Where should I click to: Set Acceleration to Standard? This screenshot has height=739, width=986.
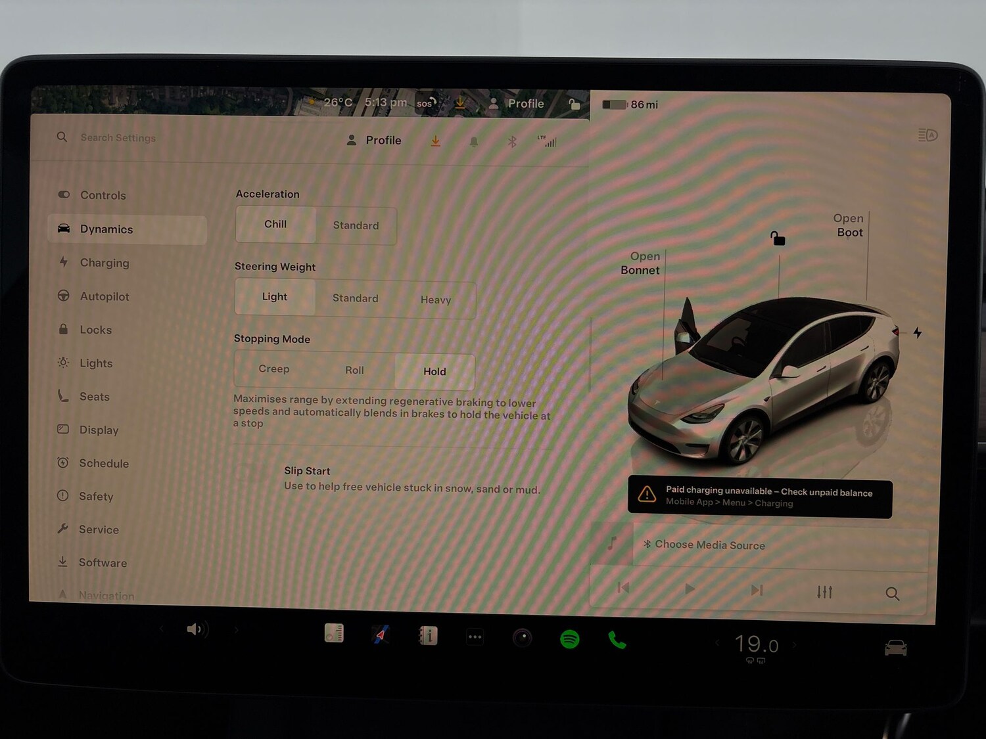(x=356, y=225)
